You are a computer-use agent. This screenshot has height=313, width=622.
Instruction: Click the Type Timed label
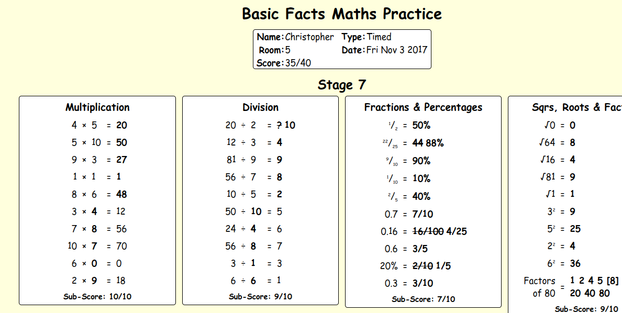(366, 37)
